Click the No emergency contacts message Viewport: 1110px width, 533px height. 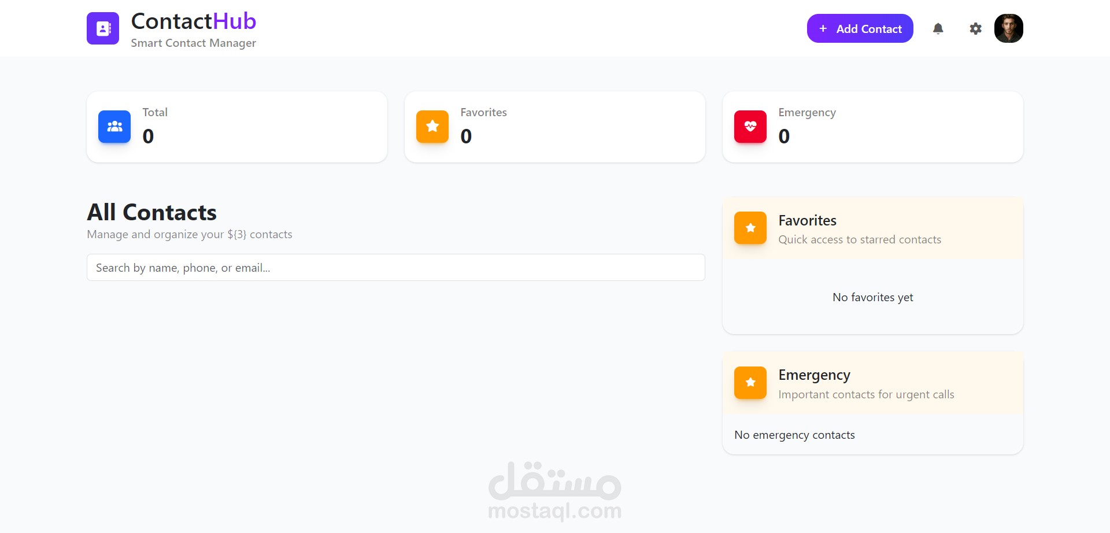794,434
